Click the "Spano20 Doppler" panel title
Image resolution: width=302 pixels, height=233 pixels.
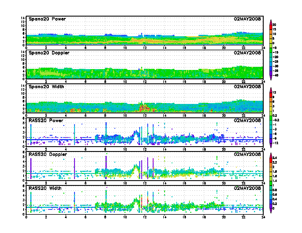(49, 53)
